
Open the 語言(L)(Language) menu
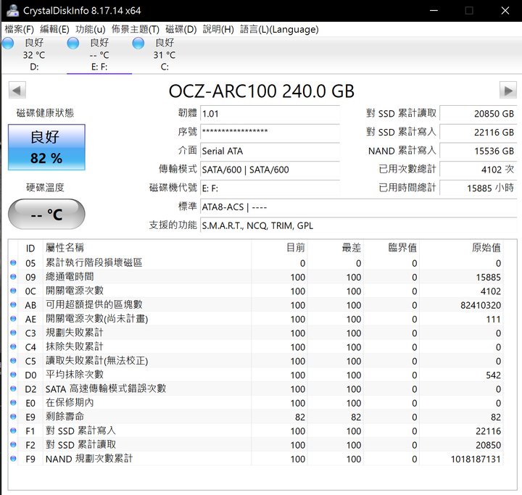[x=279, y=29]
